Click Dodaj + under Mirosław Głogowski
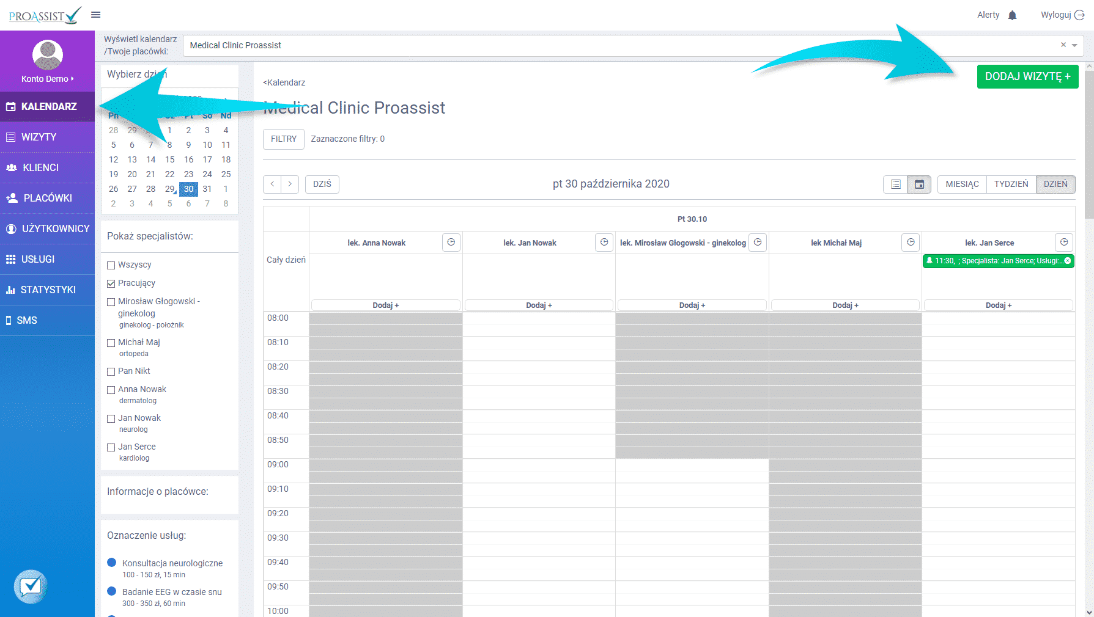Screen dimensions: 1094x617 point(692,305)
